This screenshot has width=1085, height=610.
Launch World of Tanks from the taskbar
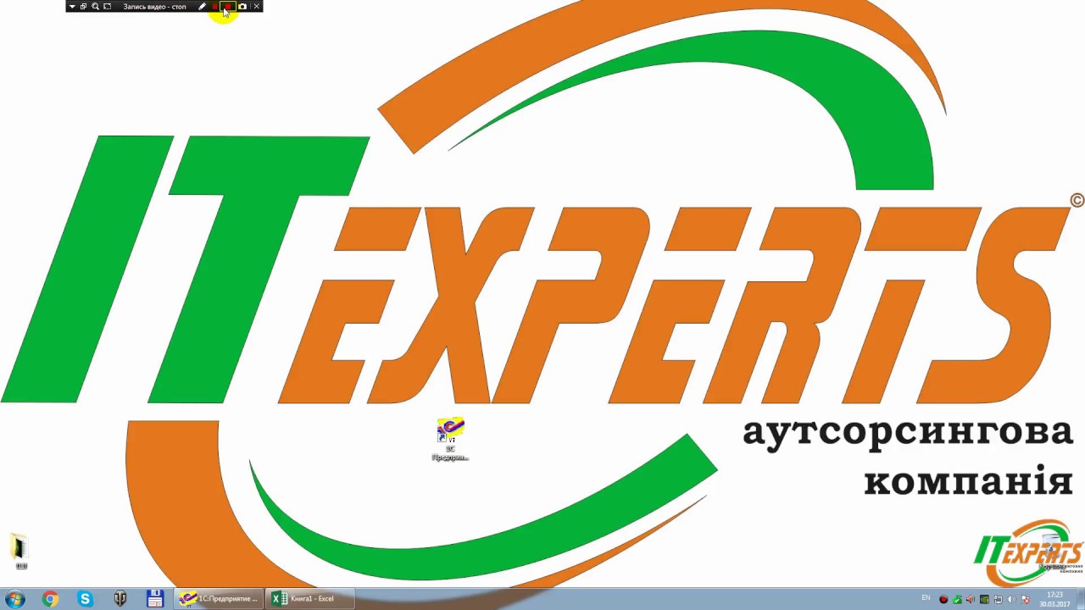click(120, 599)
